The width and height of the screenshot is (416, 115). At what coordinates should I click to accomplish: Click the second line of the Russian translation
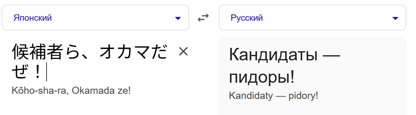pos(262,76)
